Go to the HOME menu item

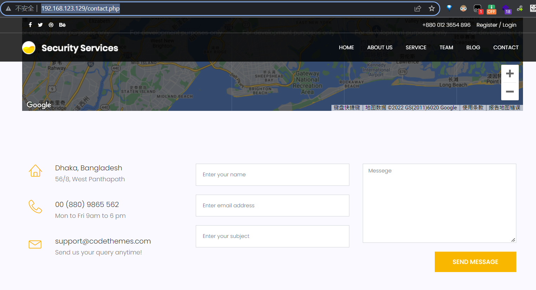[x=346, y=48]
